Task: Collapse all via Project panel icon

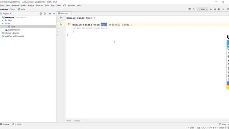Action: [x=45, y=14]
